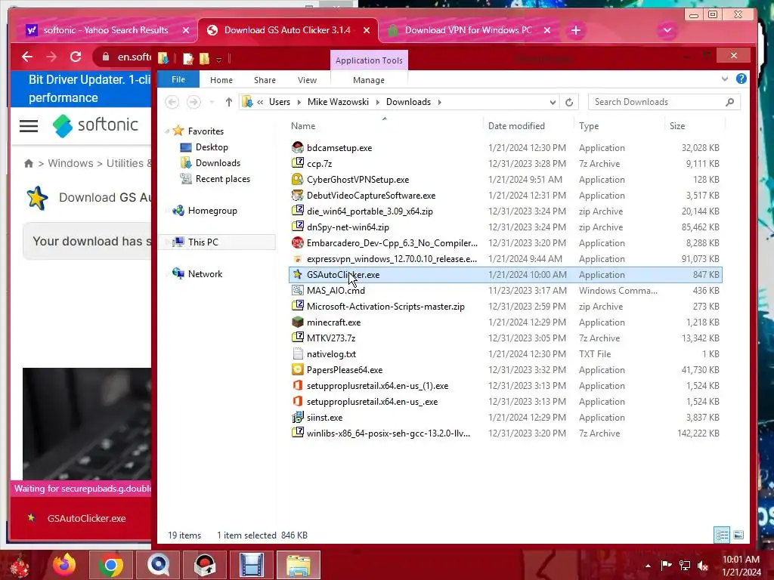The image size is (774, 580).
Task: Select the ccp.7z archive icon
Action: click(x=297, y=163)
